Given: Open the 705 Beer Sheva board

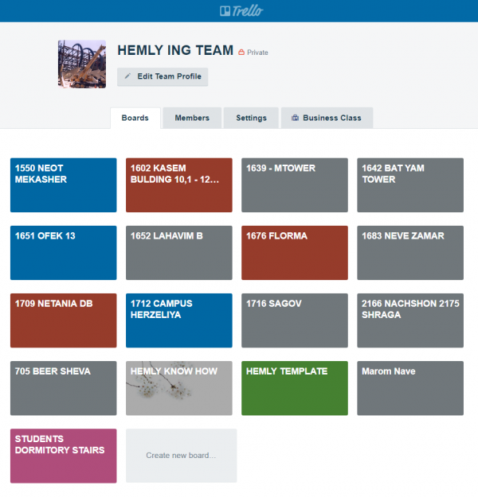Looking at the screenshot, I should click(64, 388).
